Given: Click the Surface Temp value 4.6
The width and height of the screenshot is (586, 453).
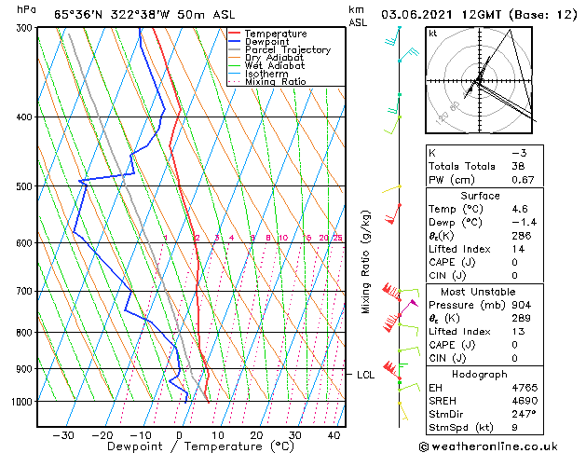Looking at the screenshot, I should (x=520, y=209).
